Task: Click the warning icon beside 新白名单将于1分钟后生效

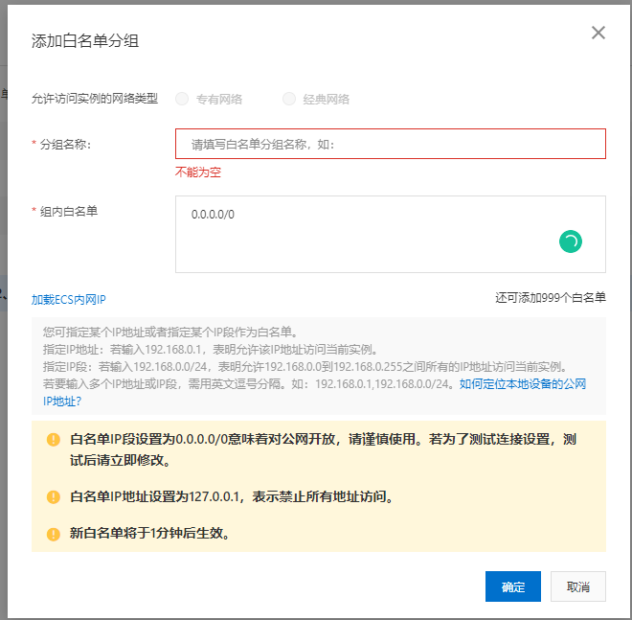Action: 54,534
